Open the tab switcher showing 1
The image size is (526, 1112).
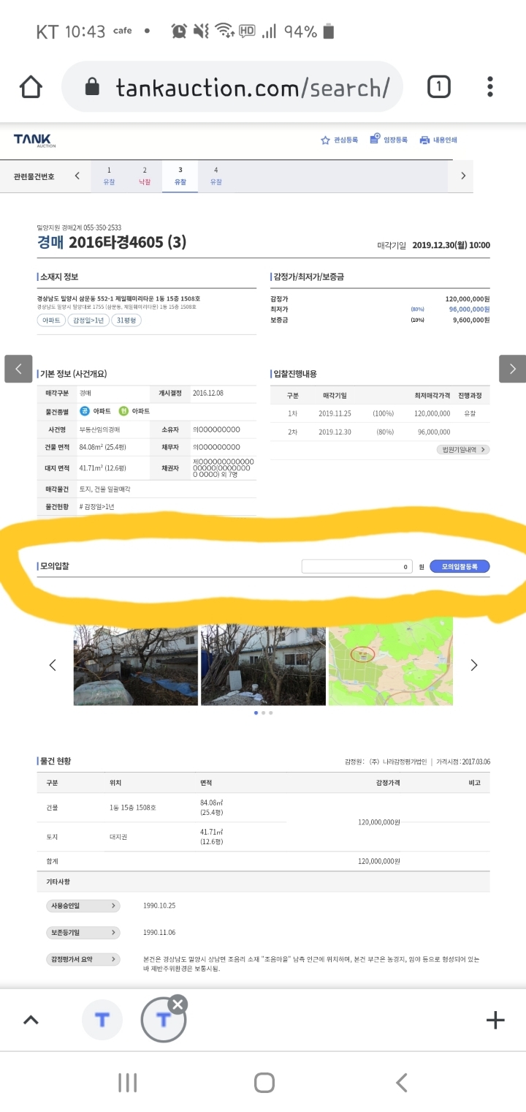tap(438, 88)
